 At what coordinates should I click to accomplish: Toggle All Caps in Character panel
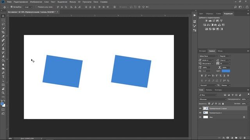(x=209, y=76)
